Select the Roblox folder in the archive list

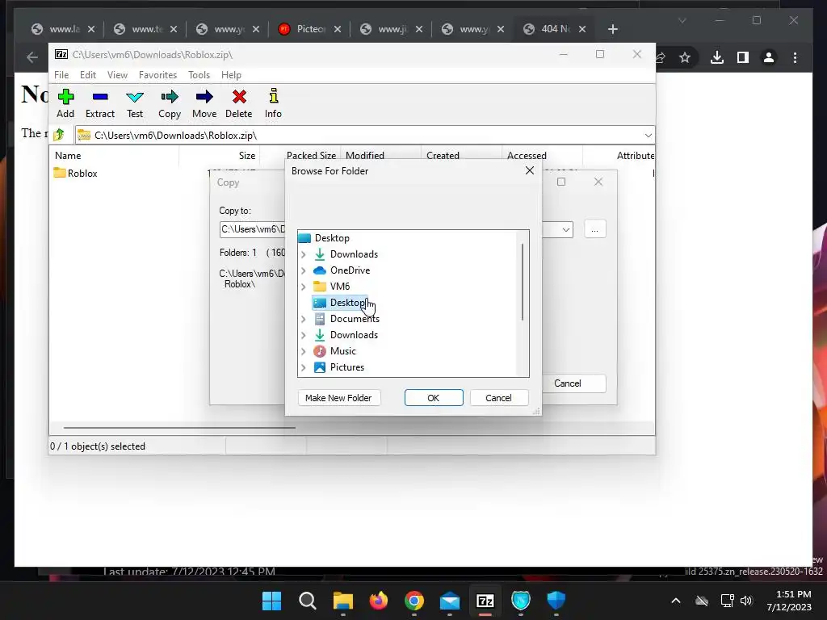pos(75,174)
